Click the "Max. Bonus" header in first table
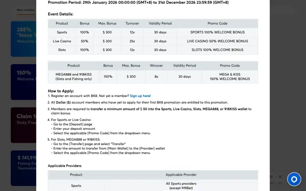 (x=107, y=23)
